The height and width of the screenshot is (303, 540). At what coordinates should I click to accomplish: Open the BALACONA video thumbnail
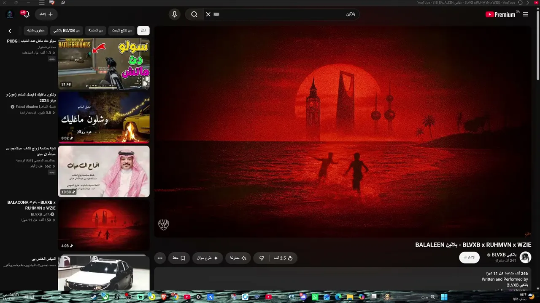tap(104, 225)
